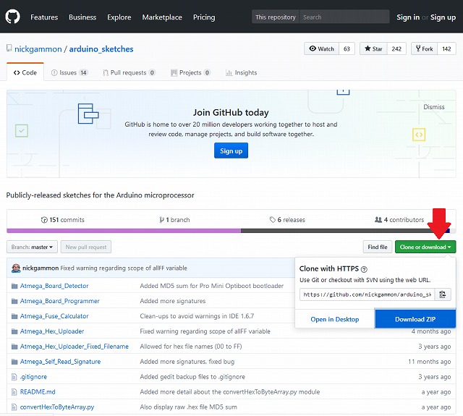Open the Features menu item
Screen dimensions: 463x416
(44, 17)
